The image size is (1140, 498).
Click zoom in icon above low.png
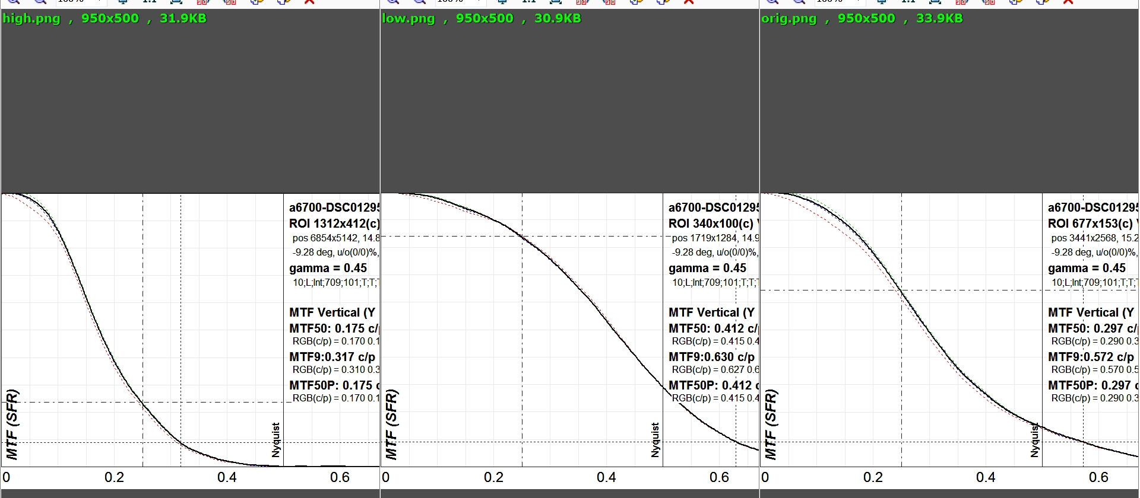click(392, 2)
